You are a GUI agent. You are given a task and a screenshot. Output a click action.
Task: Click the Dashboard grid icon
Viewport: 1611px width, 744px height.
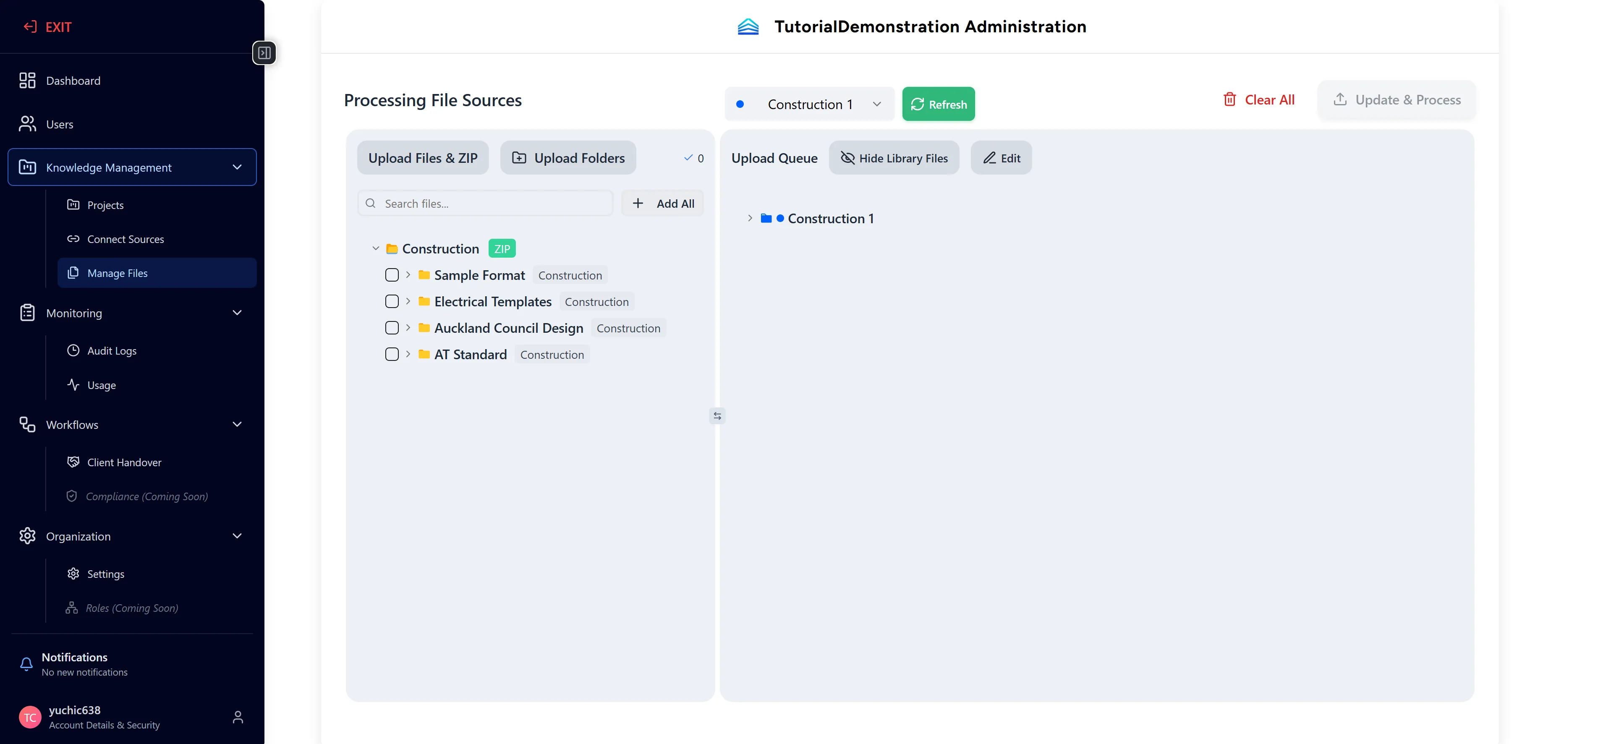(28, 80)
